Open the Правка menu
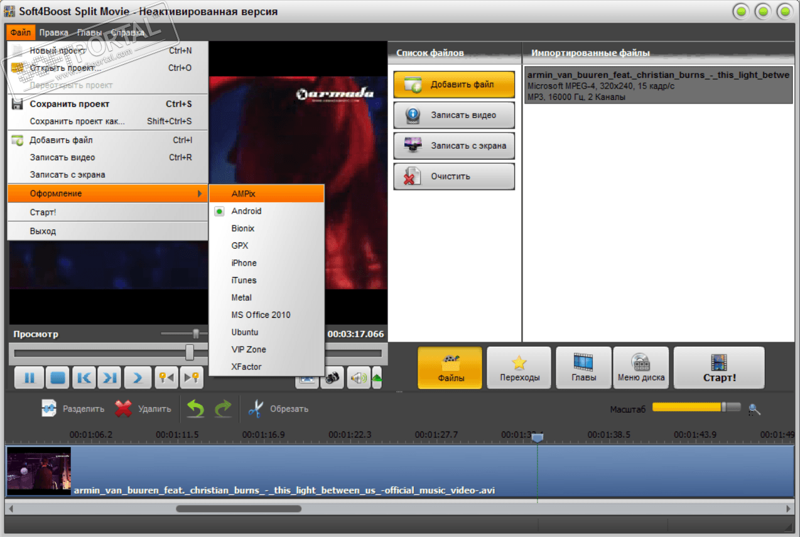The height and width of the screenshot is (537, 800). pyautogui.click(x=53, y=32)
